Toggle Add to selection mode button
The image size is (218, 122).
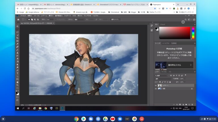[32, 19]
